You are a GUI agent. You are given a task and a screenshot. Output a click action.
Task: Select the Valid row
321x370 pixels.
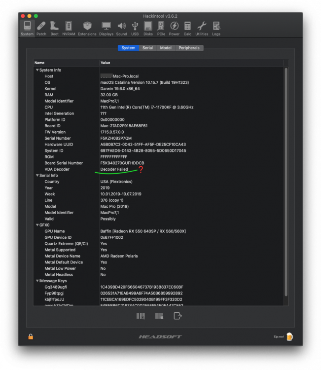coord(158,219)
